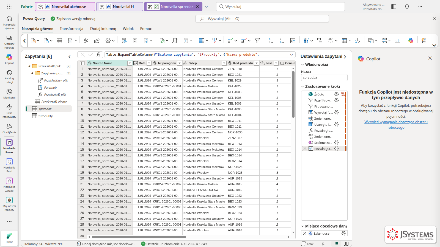
Task: Open the Transformacja ribbon tab
Action: 71,29
